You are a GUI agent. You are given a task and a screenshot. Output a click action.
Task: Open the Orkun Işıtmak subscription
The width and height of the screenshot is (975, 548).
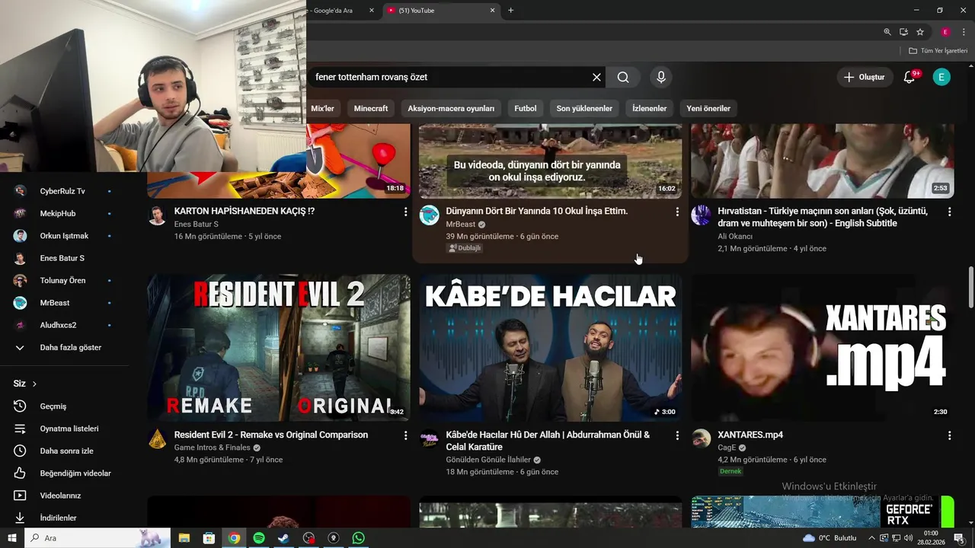click(x=65, y=236)
